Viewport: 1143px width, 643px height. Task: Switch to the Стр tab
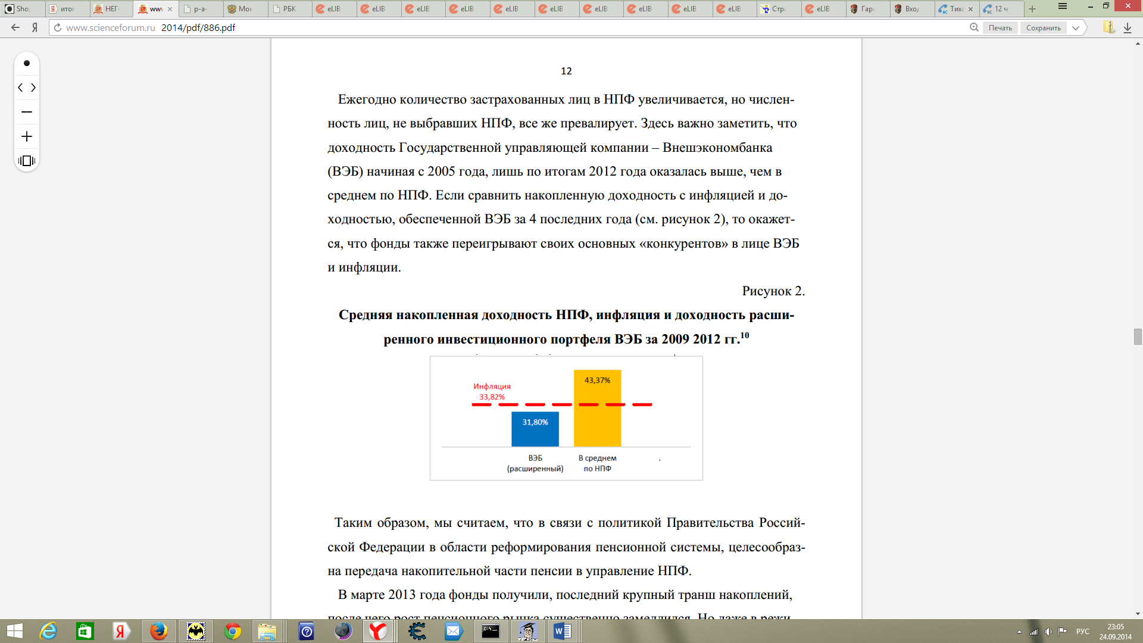[779, 9]
